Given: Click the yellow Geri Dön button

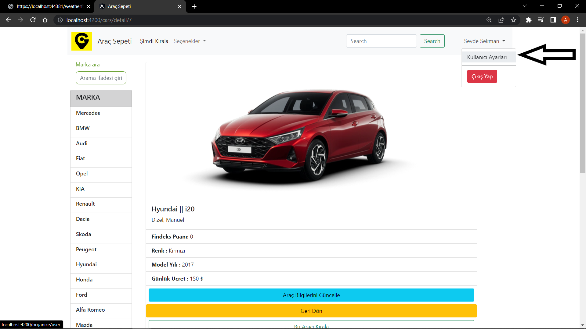Looking at the screenshot, I should coord(311,311).
